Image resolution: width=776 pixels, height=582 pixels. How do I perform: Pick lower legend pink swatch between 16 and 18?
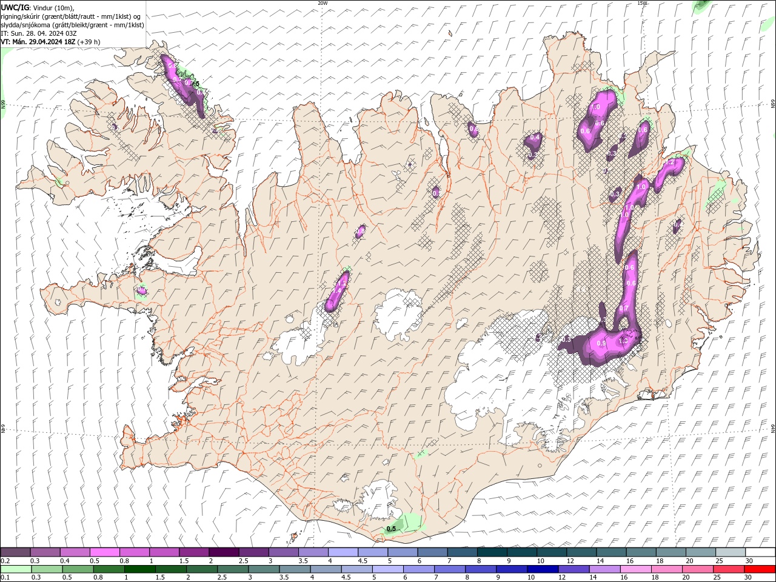[x=634, y=569]
